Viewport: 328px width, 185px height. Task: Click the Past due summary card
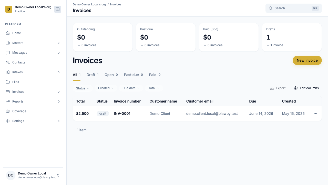166,37
